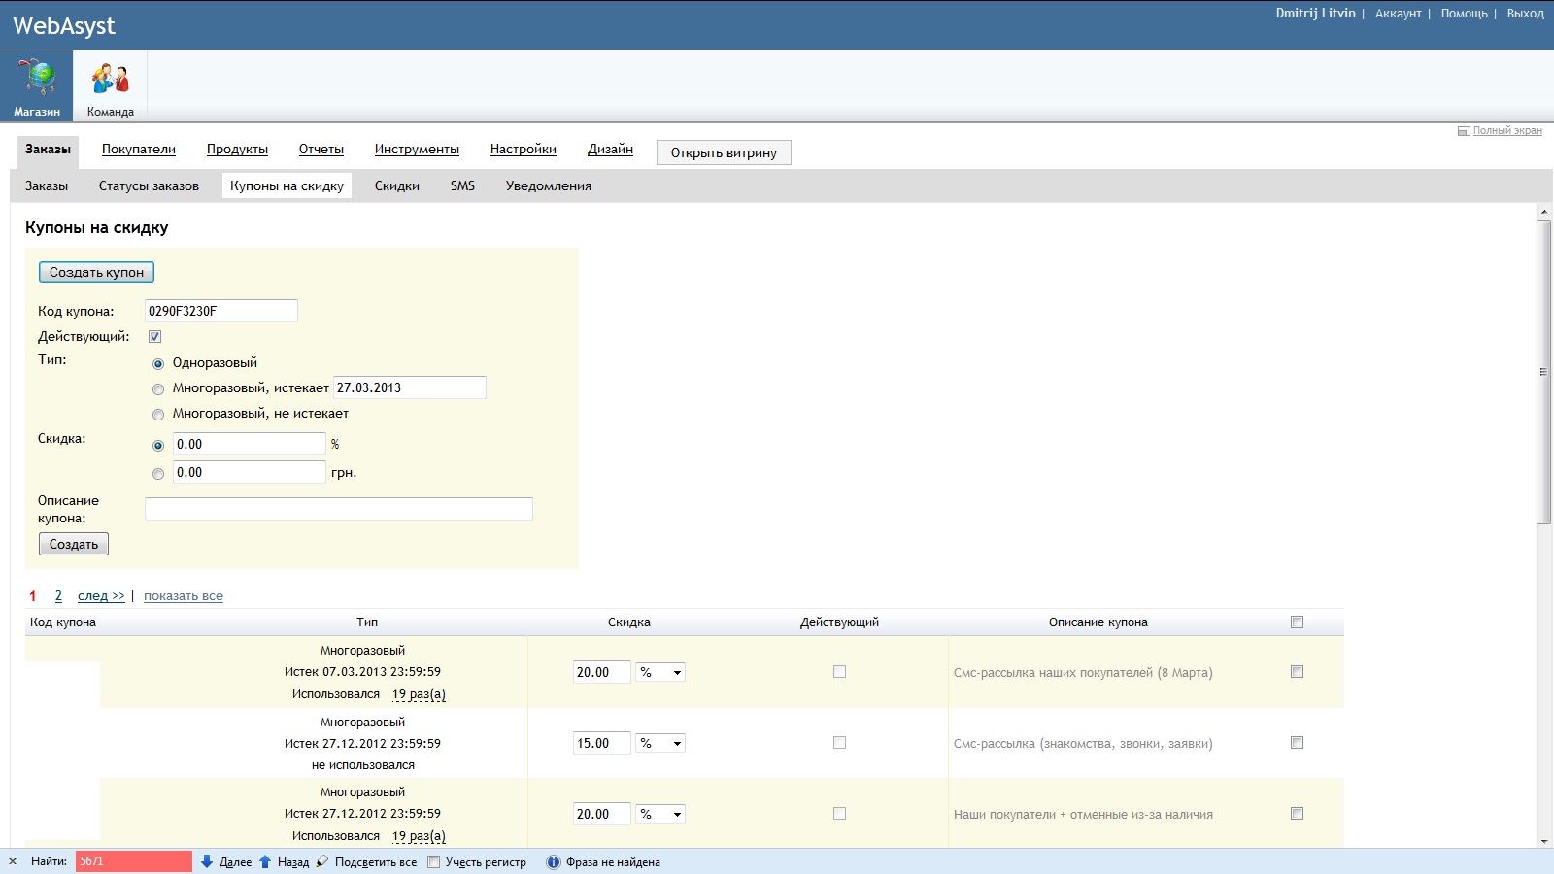Open the Покупатели main tab
This screenshot has width=1554, height=874.
(139, 150)
